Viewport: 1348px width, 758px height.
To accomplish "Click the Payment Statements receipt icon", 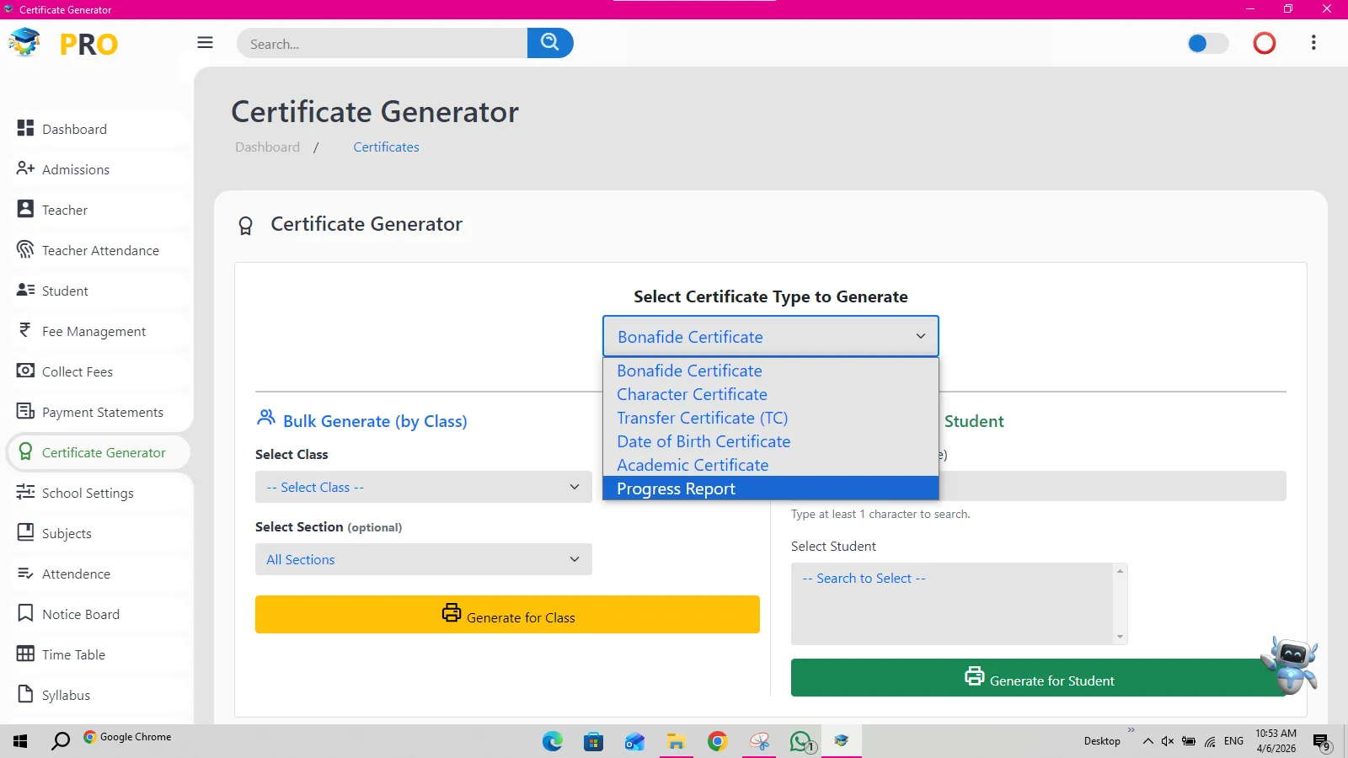I will [25, 411].
